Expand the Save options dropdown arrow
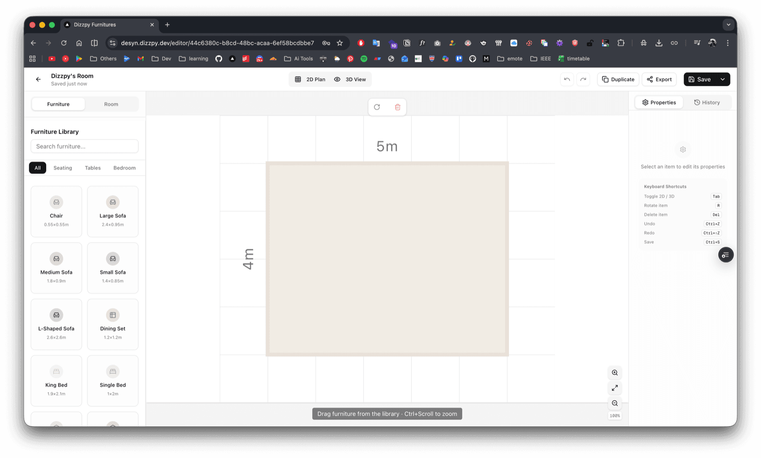 723,79
